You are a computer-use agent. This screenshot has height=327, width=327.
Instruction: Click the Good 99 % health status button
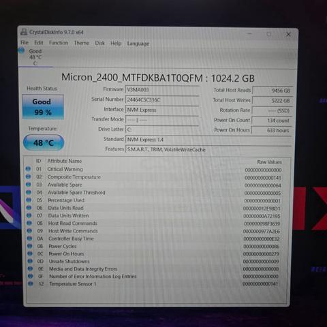(x=43, y=107)
